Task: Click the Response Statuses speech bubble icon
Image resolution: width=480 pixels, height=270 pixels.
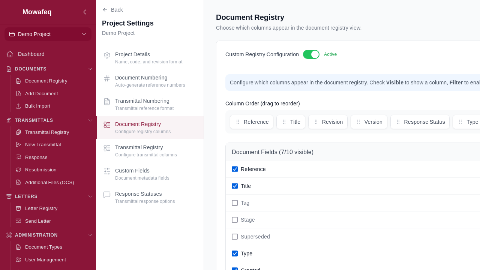Action: pos(107,195)
